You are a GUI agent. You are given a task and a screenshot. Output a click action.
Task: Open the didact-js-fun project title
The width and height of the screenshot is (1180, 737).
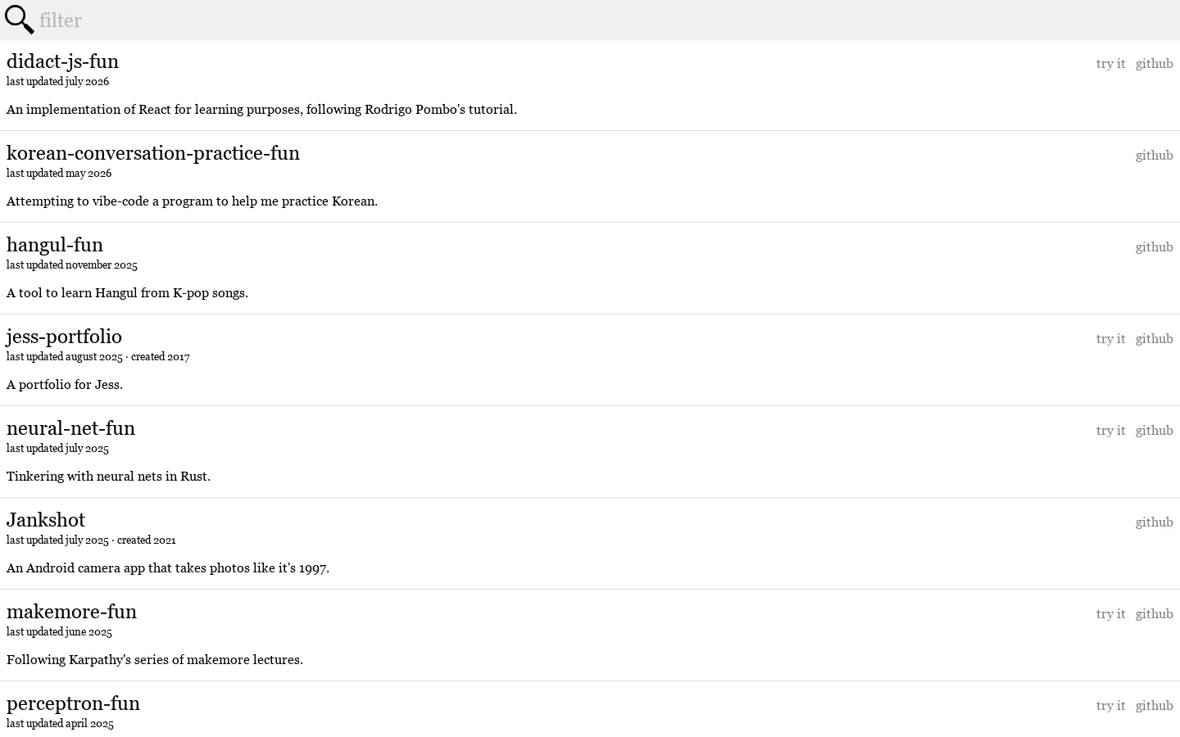(x=62, y=61)
